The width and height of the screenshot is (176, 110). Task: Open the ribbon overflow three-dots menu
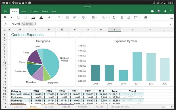171,18
